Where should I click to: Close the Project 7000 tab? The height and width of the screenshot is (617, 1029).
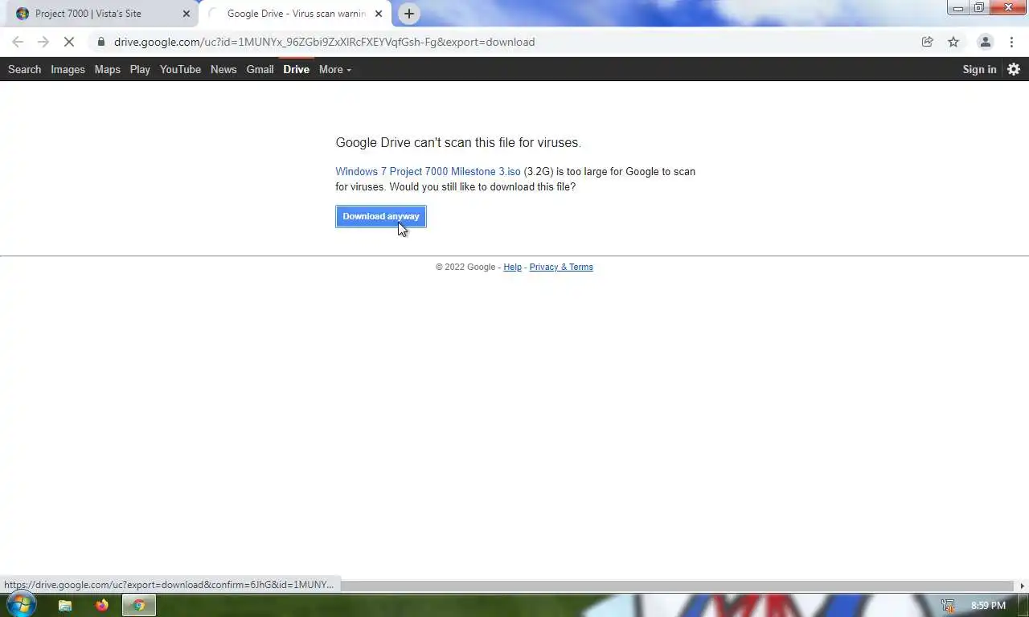coord(187,14)
